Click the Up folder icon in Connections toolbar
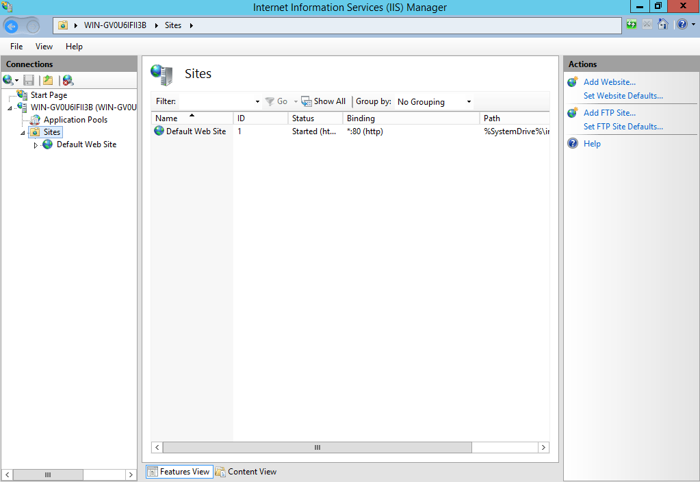700x482 pixels. tap(48, 80)
